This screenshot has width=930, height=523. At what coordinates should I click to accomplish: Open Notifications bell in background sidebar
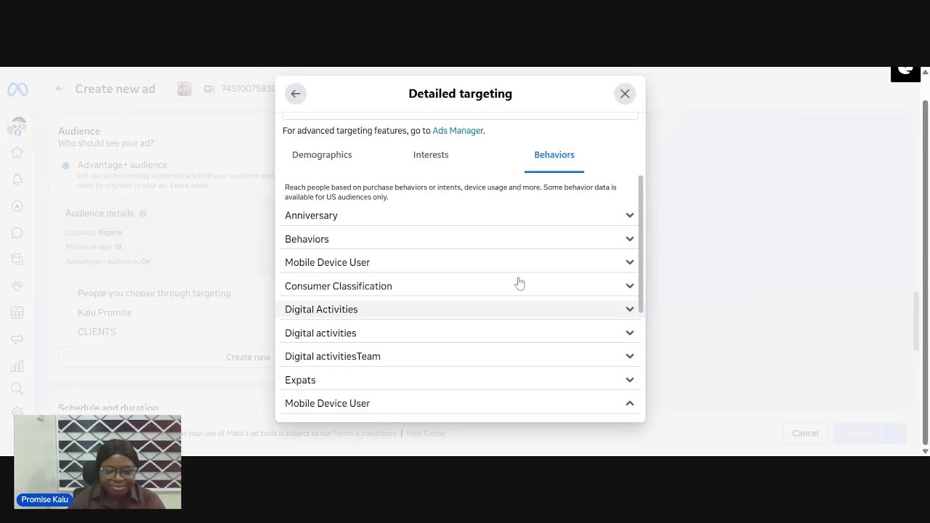17,179
